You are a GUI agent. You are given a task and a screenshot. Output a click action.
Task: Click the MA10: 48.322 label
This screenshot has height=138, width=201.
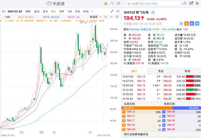[x=51, y=17]
